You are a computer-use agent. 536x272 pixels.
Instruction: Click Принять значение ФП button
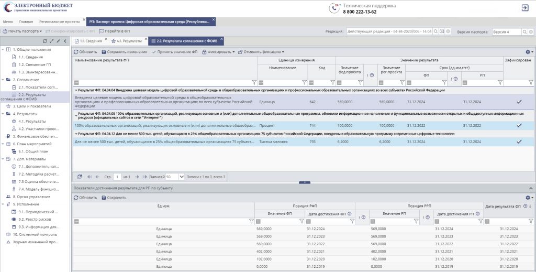point(175,52)
